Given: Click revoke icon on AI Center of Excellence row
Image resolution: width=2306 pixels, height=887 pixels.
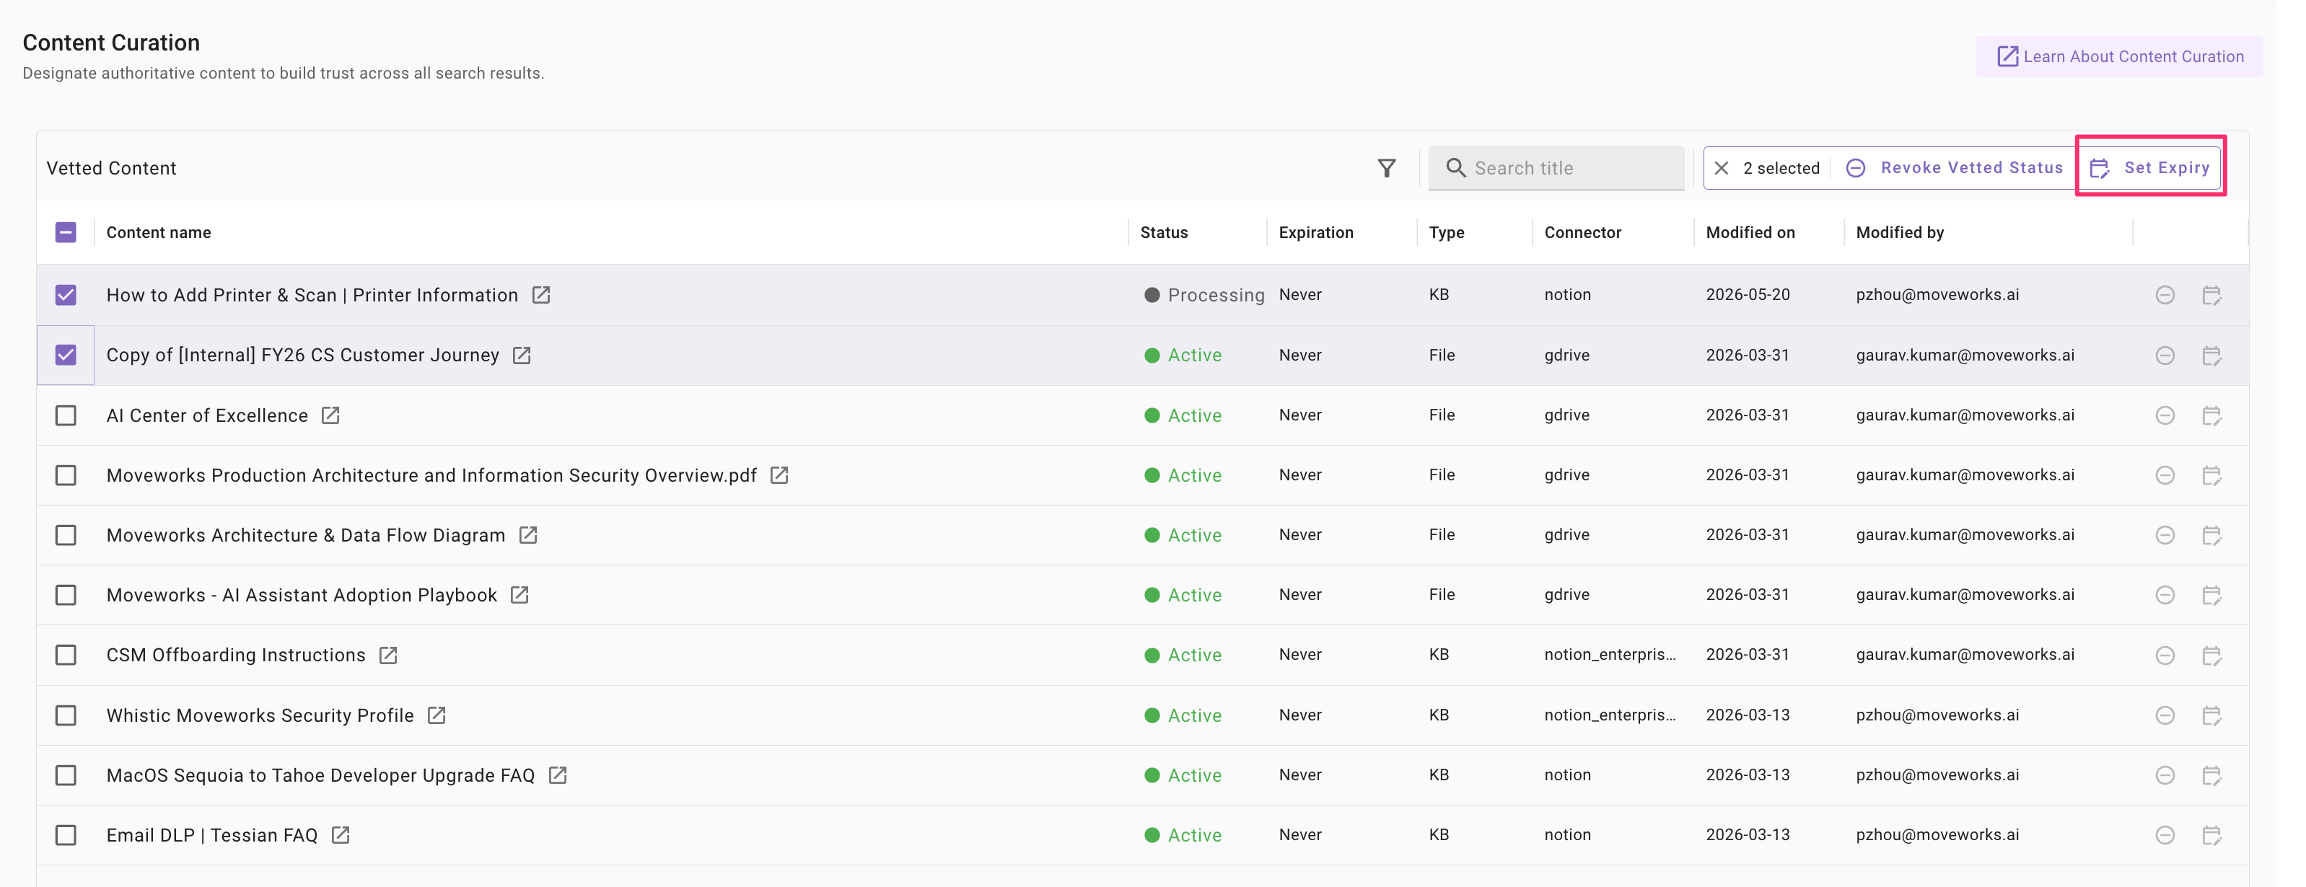Looking at the screenshot, I should click(x=2165, y=415).
